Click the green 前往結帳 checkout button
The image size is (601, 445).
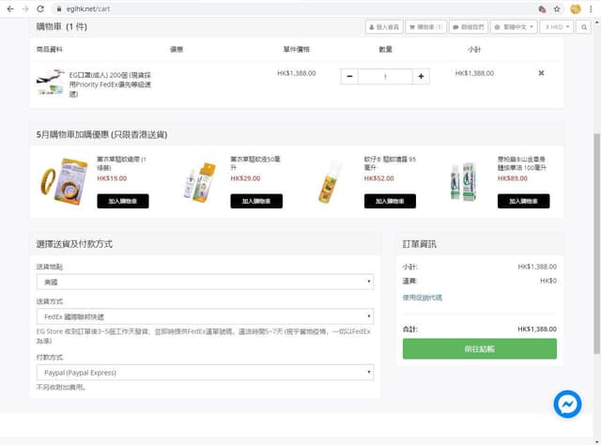(479, 348)
